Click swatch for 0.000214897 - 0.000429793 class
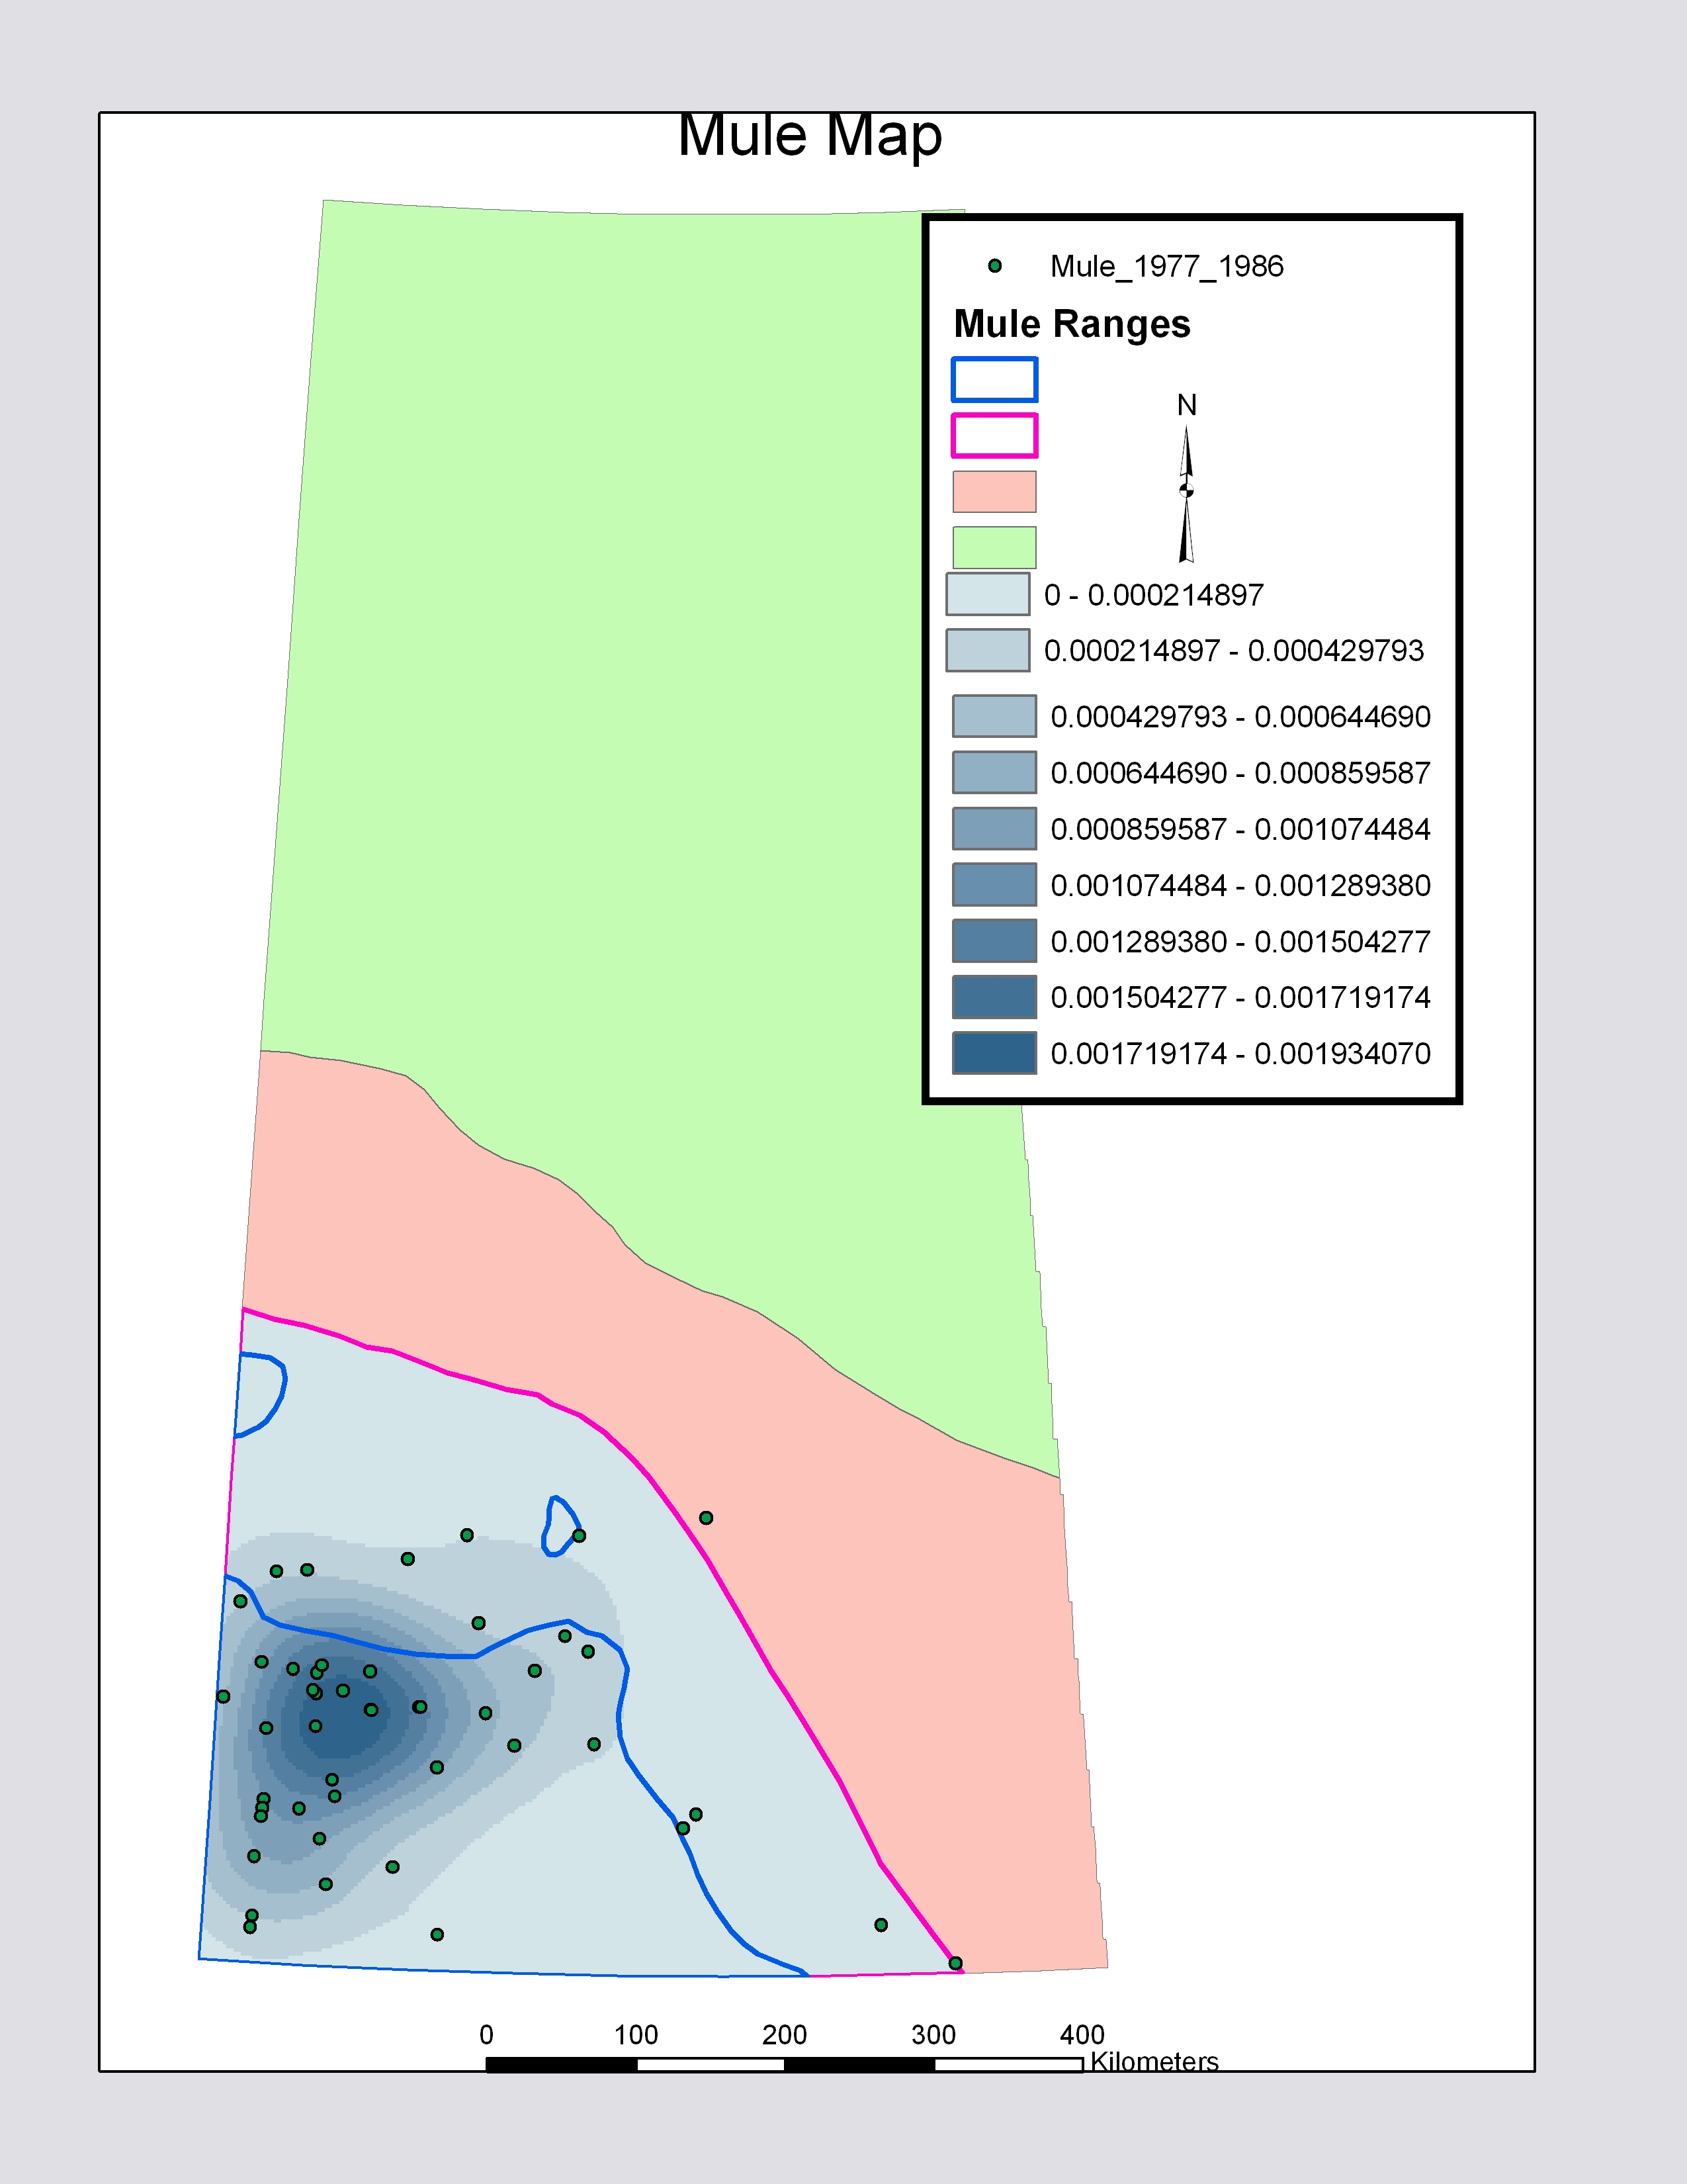The width and height of the screenshot is (1687, 2184). (x=988, y=650)
